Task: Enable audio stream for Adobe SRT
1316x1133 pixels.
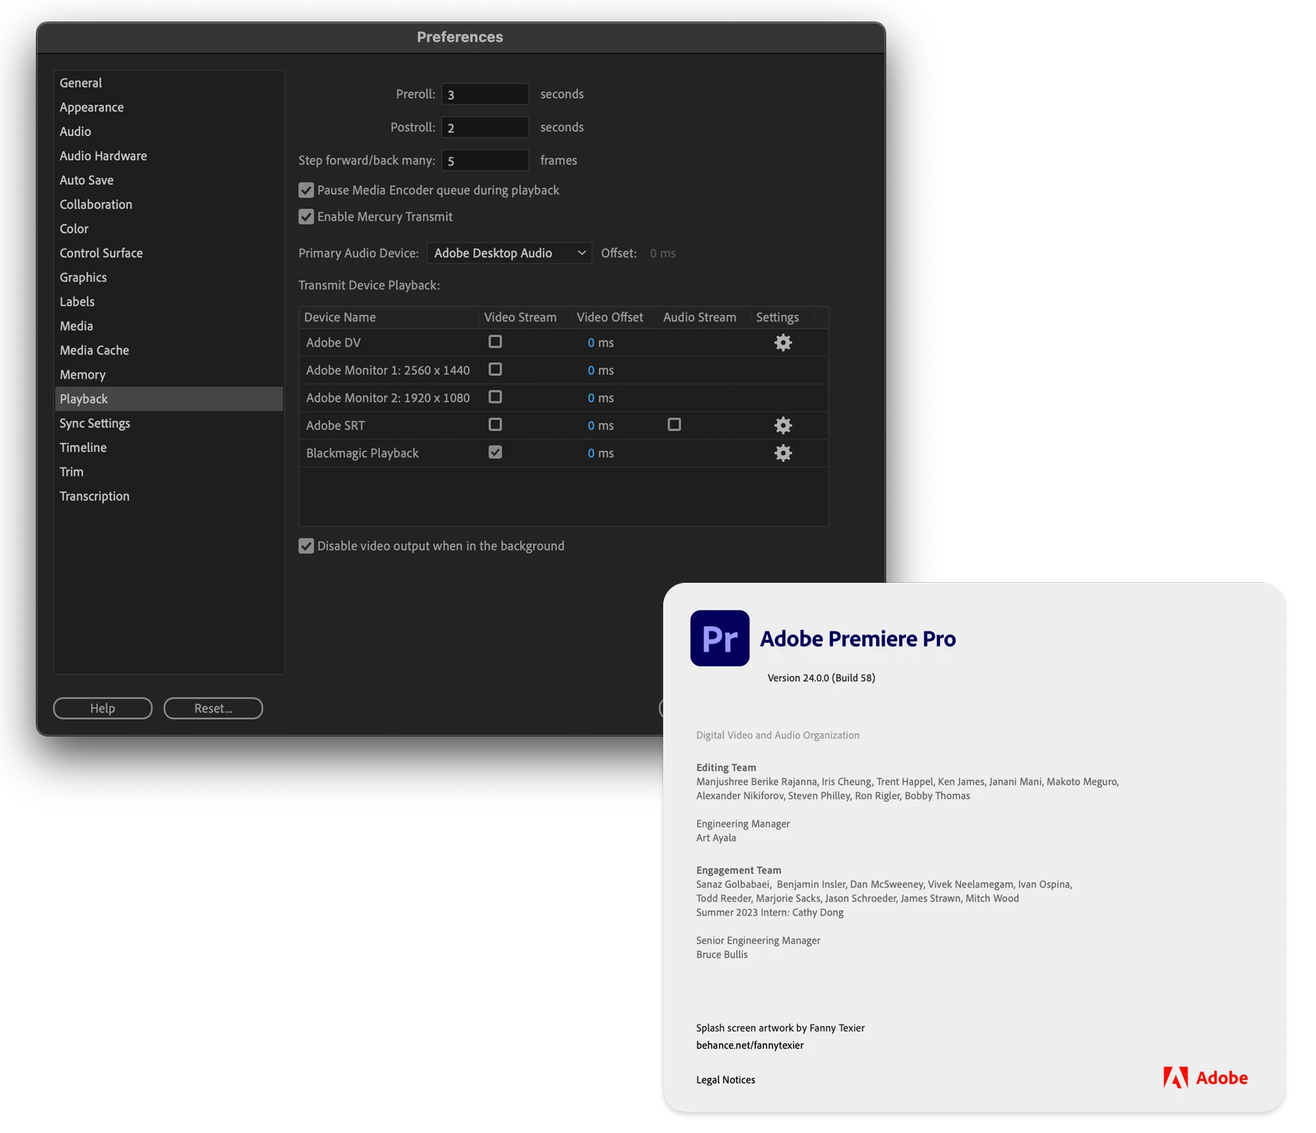Action: tap(674, 425)
